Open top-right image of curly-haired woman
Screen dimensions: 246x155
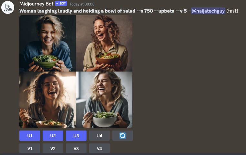pyautogui.click(x=104, y=43)
